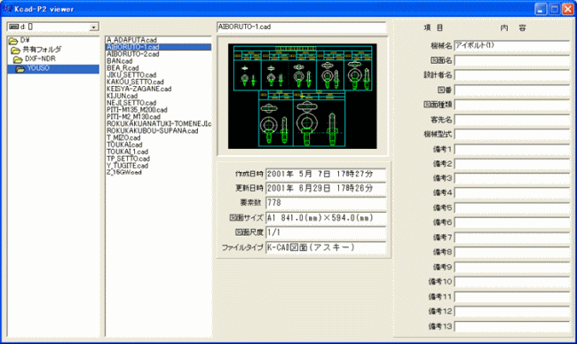
Task: Select TOUKAI_1.cad file
Action: click(x=127, y=152)
